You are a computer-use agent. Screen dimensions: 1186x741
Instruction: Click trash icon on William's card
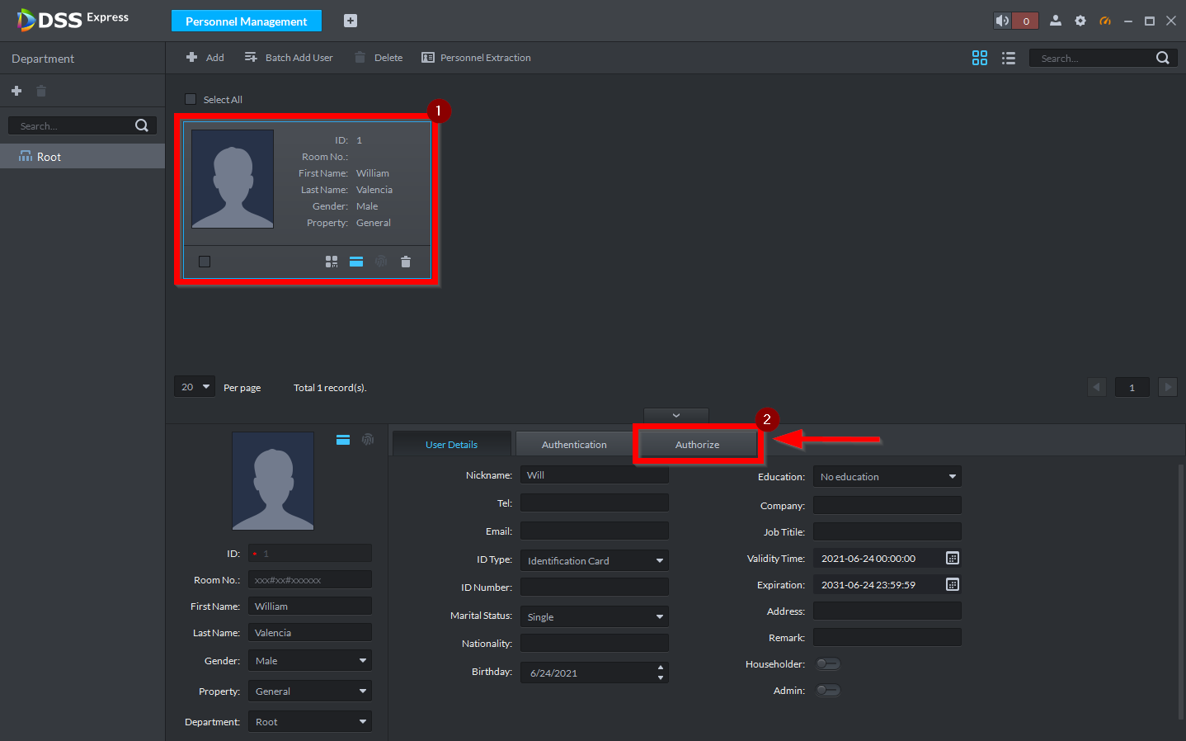tap(405, 262)
